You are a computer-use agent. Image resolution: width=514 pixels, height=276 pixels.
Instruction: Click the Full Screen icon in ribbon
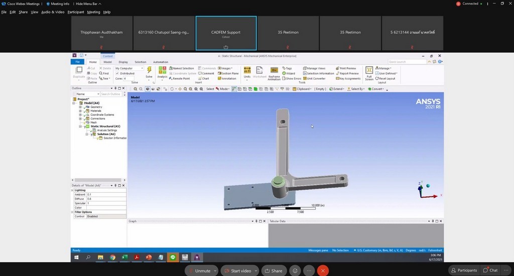pos(369,71)
